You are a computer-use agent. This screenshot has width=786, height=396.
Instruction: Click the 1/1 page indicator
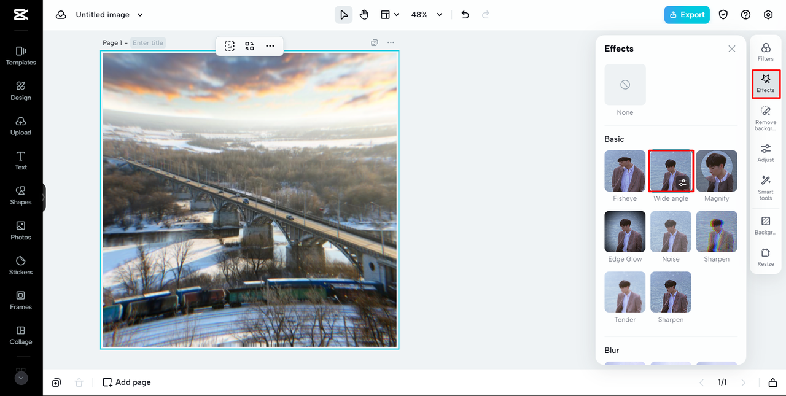(723, 382)
